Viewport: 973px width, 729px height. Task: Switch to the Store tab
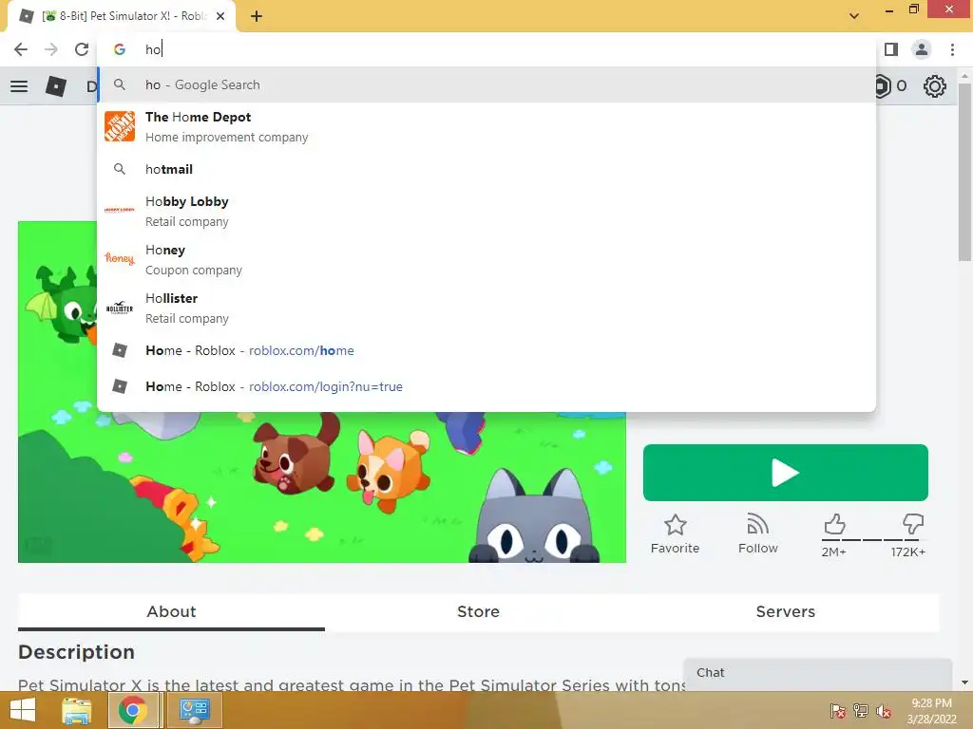(x=479, y=612)
